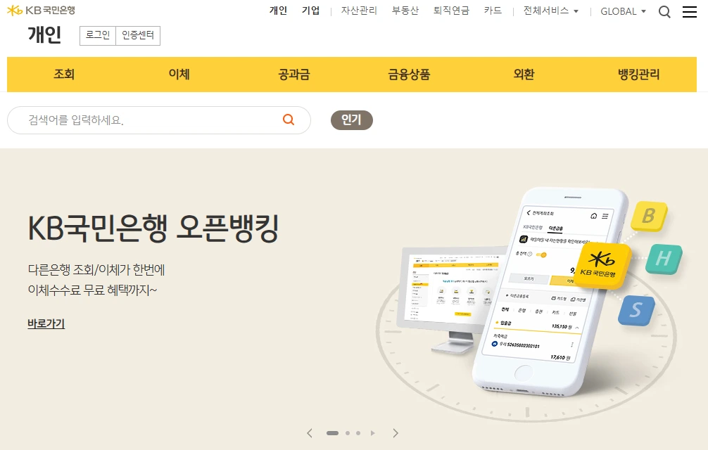Click the KB국민은행 오픈뱅킹 banner headline

click(x=153, y=228)
